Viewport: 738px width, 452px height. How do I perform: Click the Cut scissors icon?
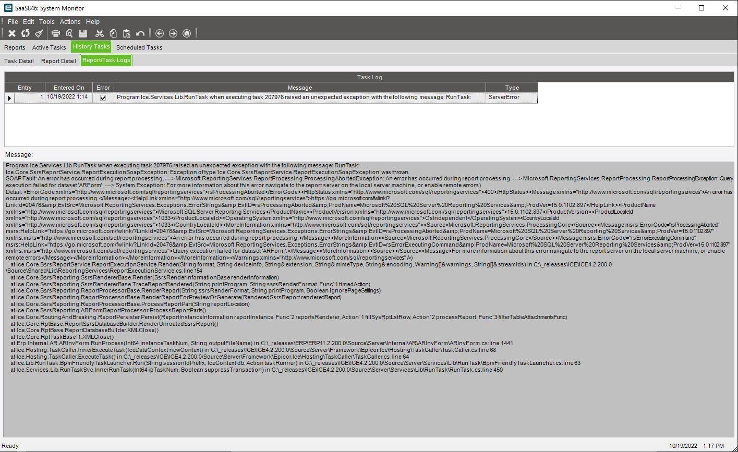pyautogui.click(x=100, y=33)
